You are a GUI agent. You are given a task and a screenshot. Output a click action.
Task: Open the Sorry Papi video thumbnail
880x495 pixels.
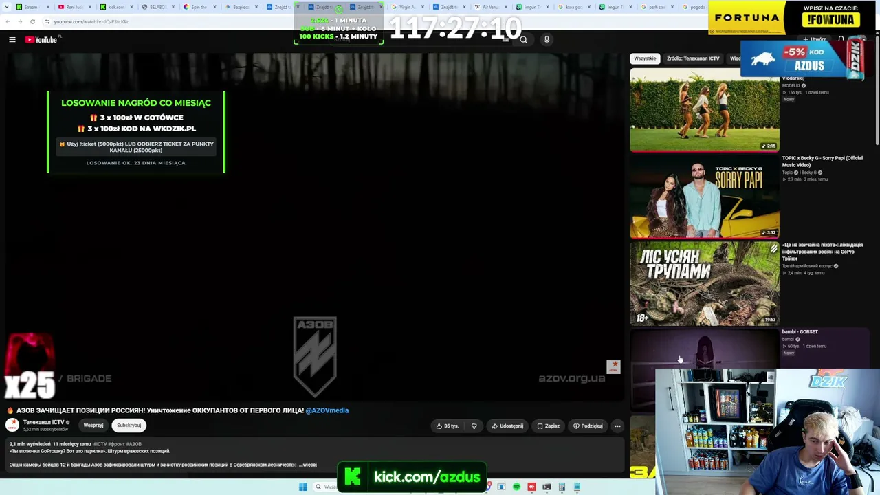(x=705, y=197)
